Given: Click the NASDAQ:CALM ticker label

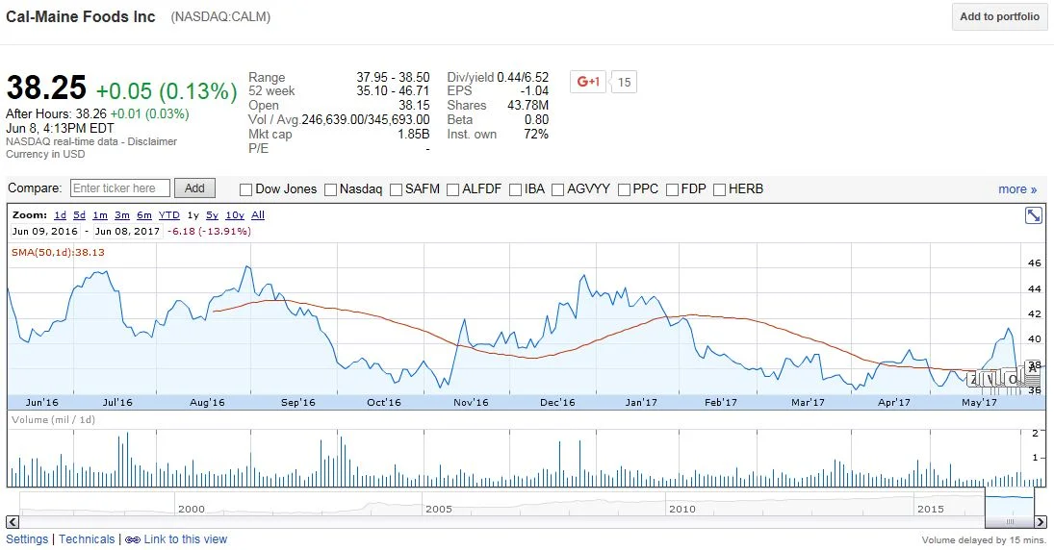Looking at the screenshot, I should [220, 16].
